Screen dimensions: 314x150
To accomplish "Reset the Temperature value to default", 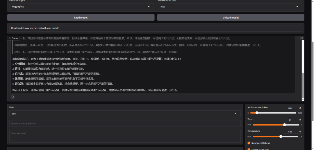I will coord(300,132).
